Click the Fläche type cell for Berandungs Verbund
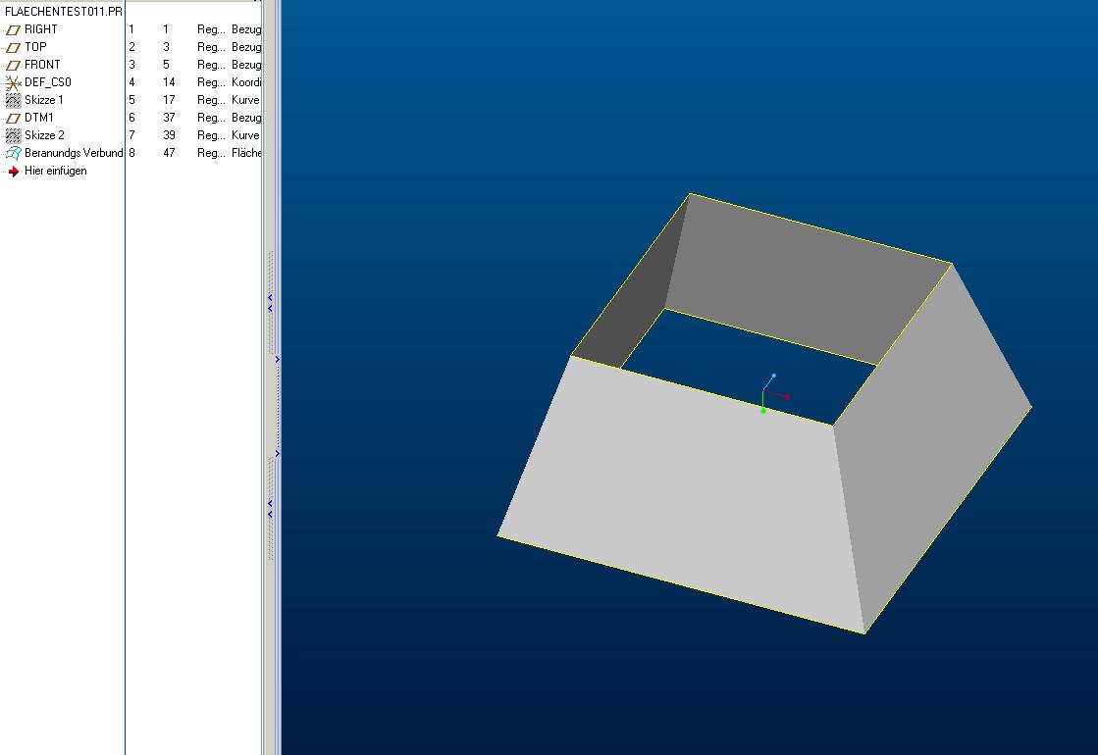The width and height of the screenshot is (1098, 755). [245, 152]
